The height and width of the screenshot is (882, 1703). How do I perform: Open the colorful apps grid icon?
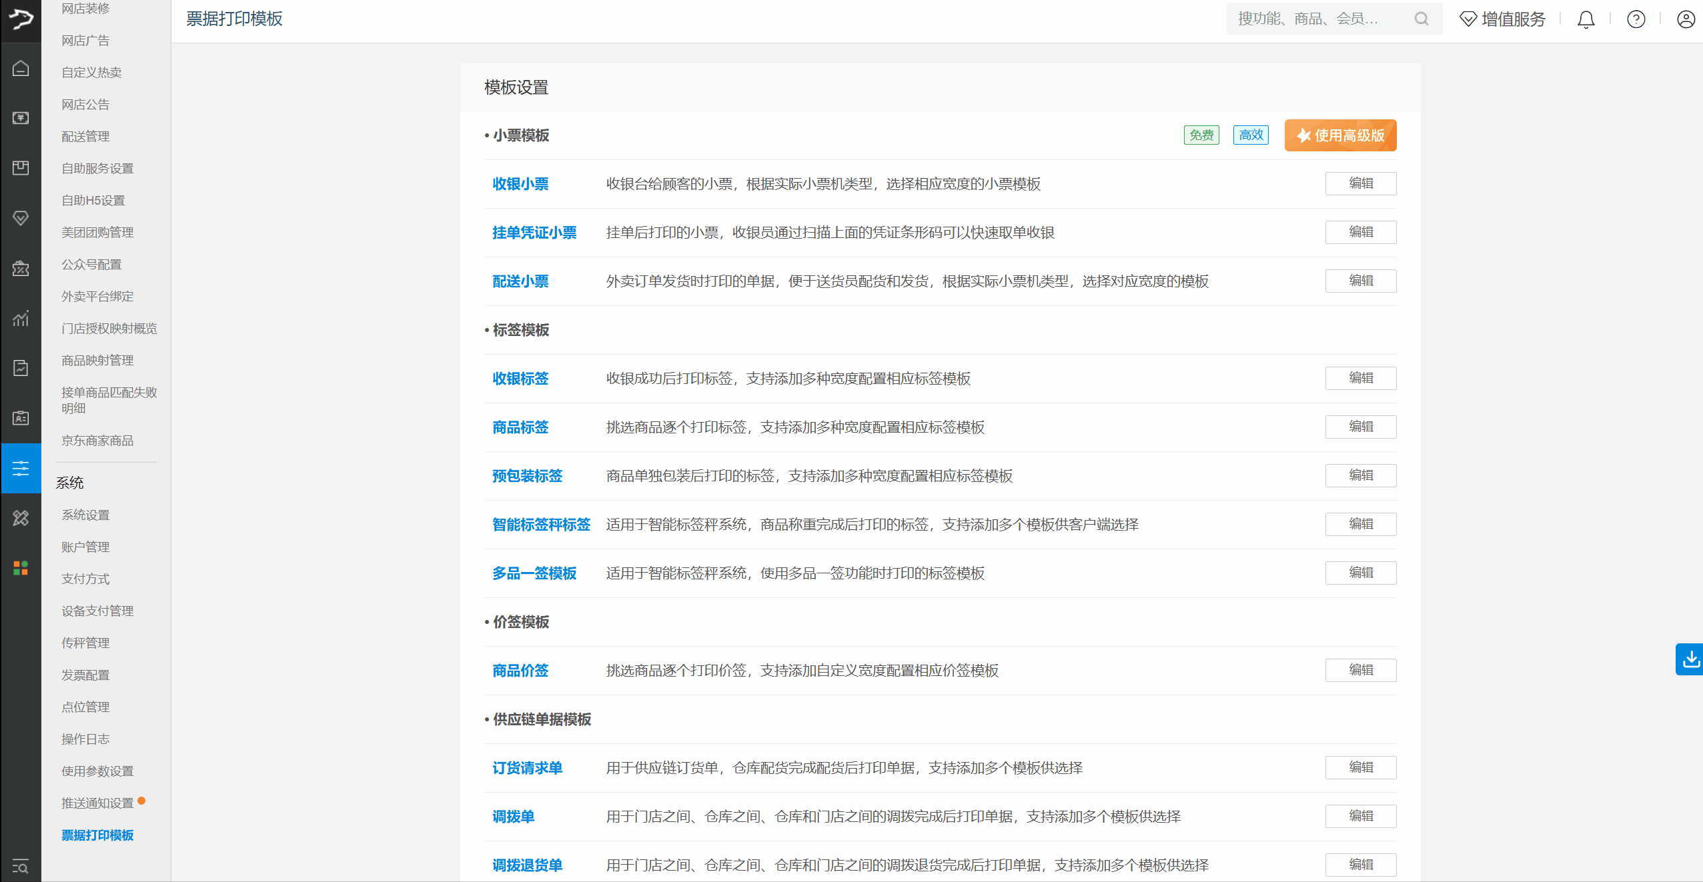tap(21, 568)
